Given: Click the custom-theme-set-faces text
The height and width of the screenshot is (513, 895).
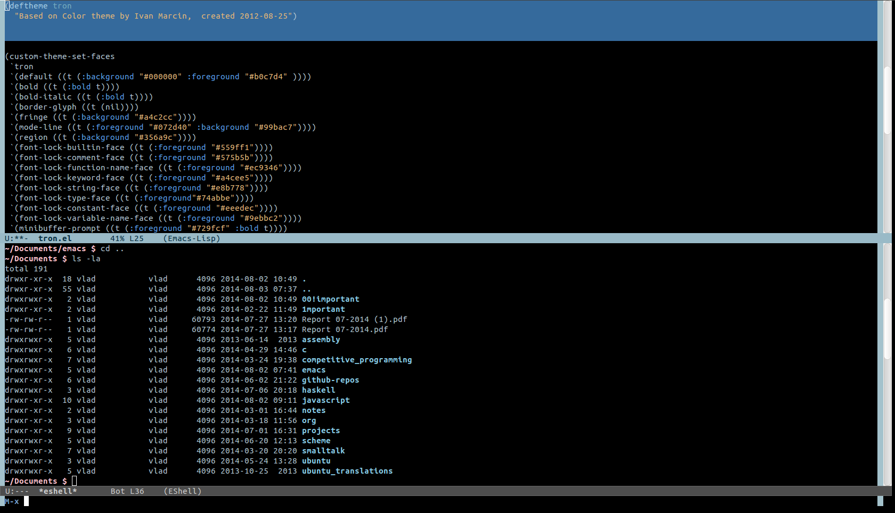Looking at the screenshot, I should [x=62, y=56].
